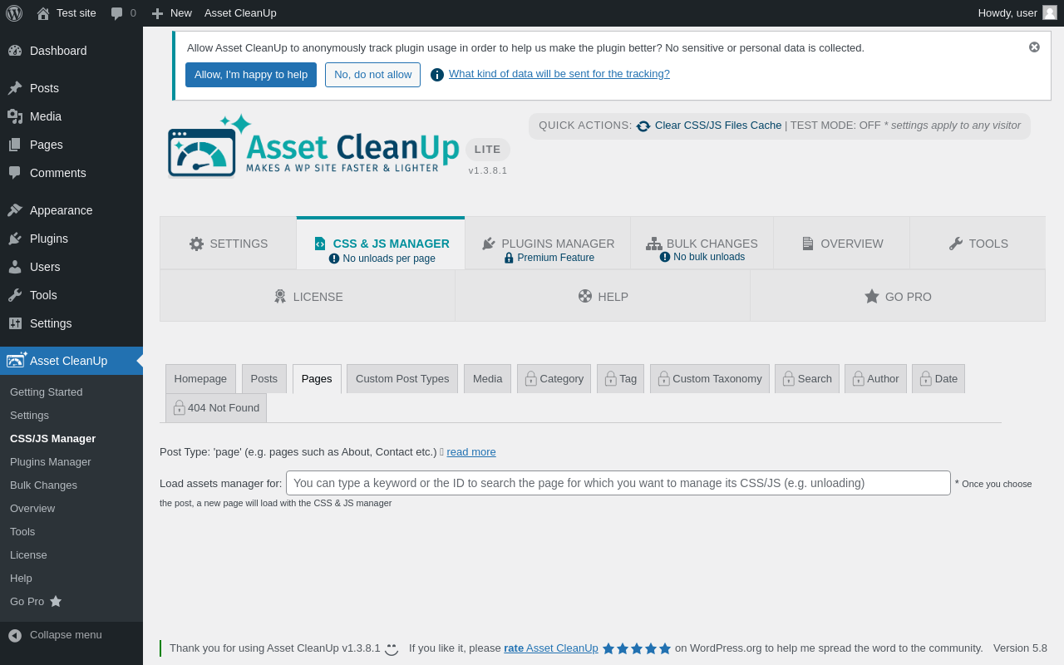
Task: Switch to CSS & JS MANAGER tab
Action: (x=381, y=244)
